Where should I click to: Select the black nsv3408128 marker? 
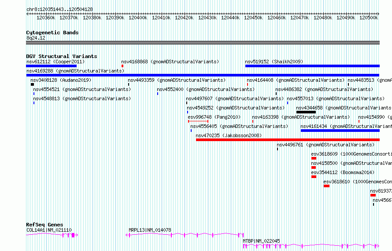(32, 84)
